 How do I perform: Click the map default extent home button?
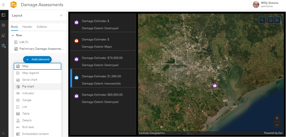click(x=271, y=20)
